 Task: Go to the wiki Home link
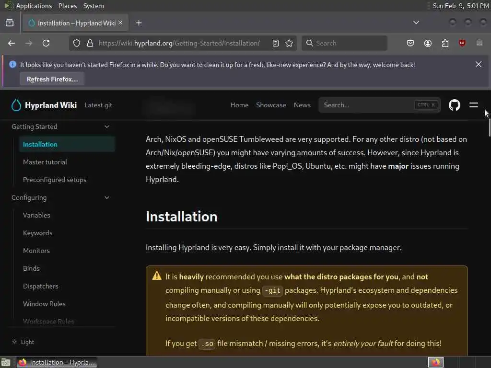click(239, 105)
